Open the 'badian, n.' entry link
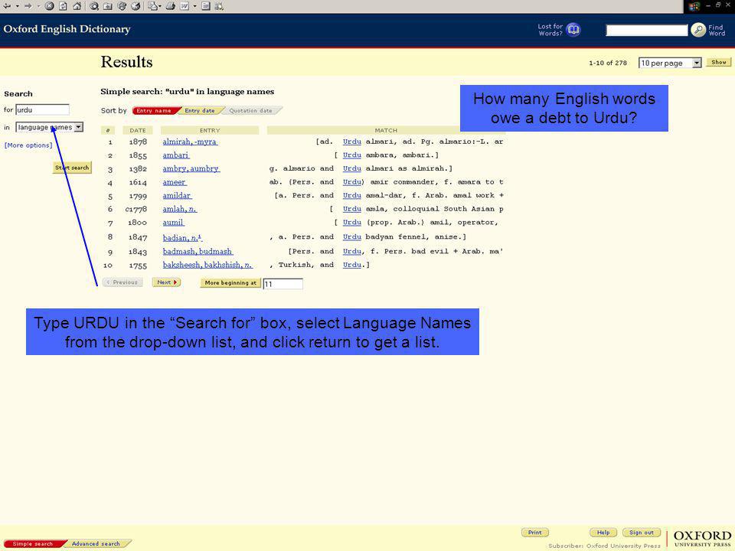This screenshot has height=551, width=735. point(182,237)
